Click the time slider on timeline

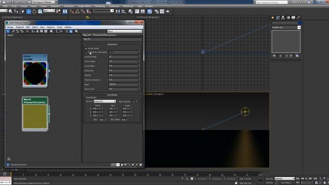pyautogui.click(x=15, y=170)
